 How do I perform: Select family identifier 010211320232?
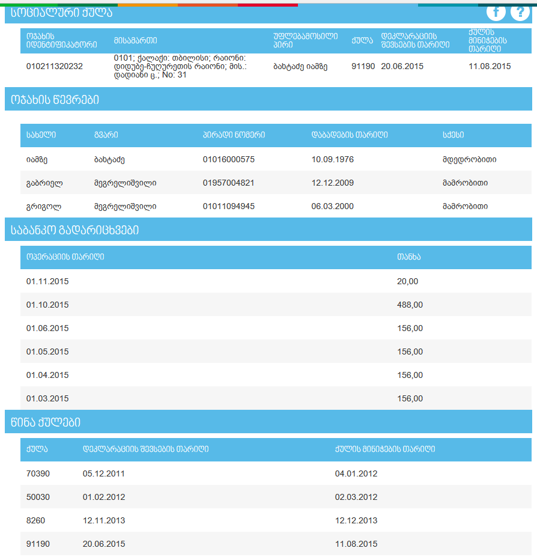point(55,66)
